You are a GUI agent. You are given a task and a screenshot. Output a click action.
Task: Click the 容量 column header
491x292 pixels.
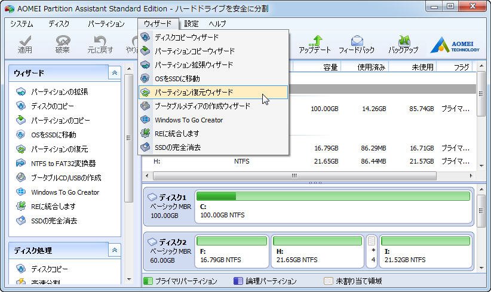click(317, 67)
